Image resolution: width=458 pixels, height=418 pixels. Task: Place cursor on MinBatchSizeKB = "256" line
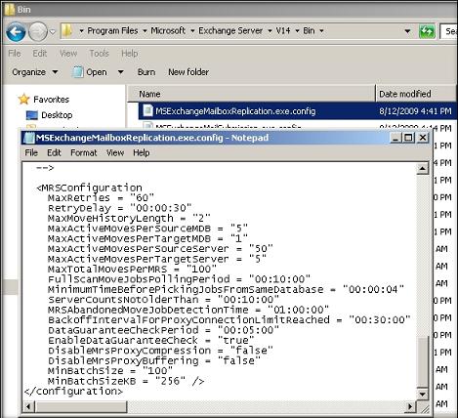pyautogui.click(x=126, y=381)
